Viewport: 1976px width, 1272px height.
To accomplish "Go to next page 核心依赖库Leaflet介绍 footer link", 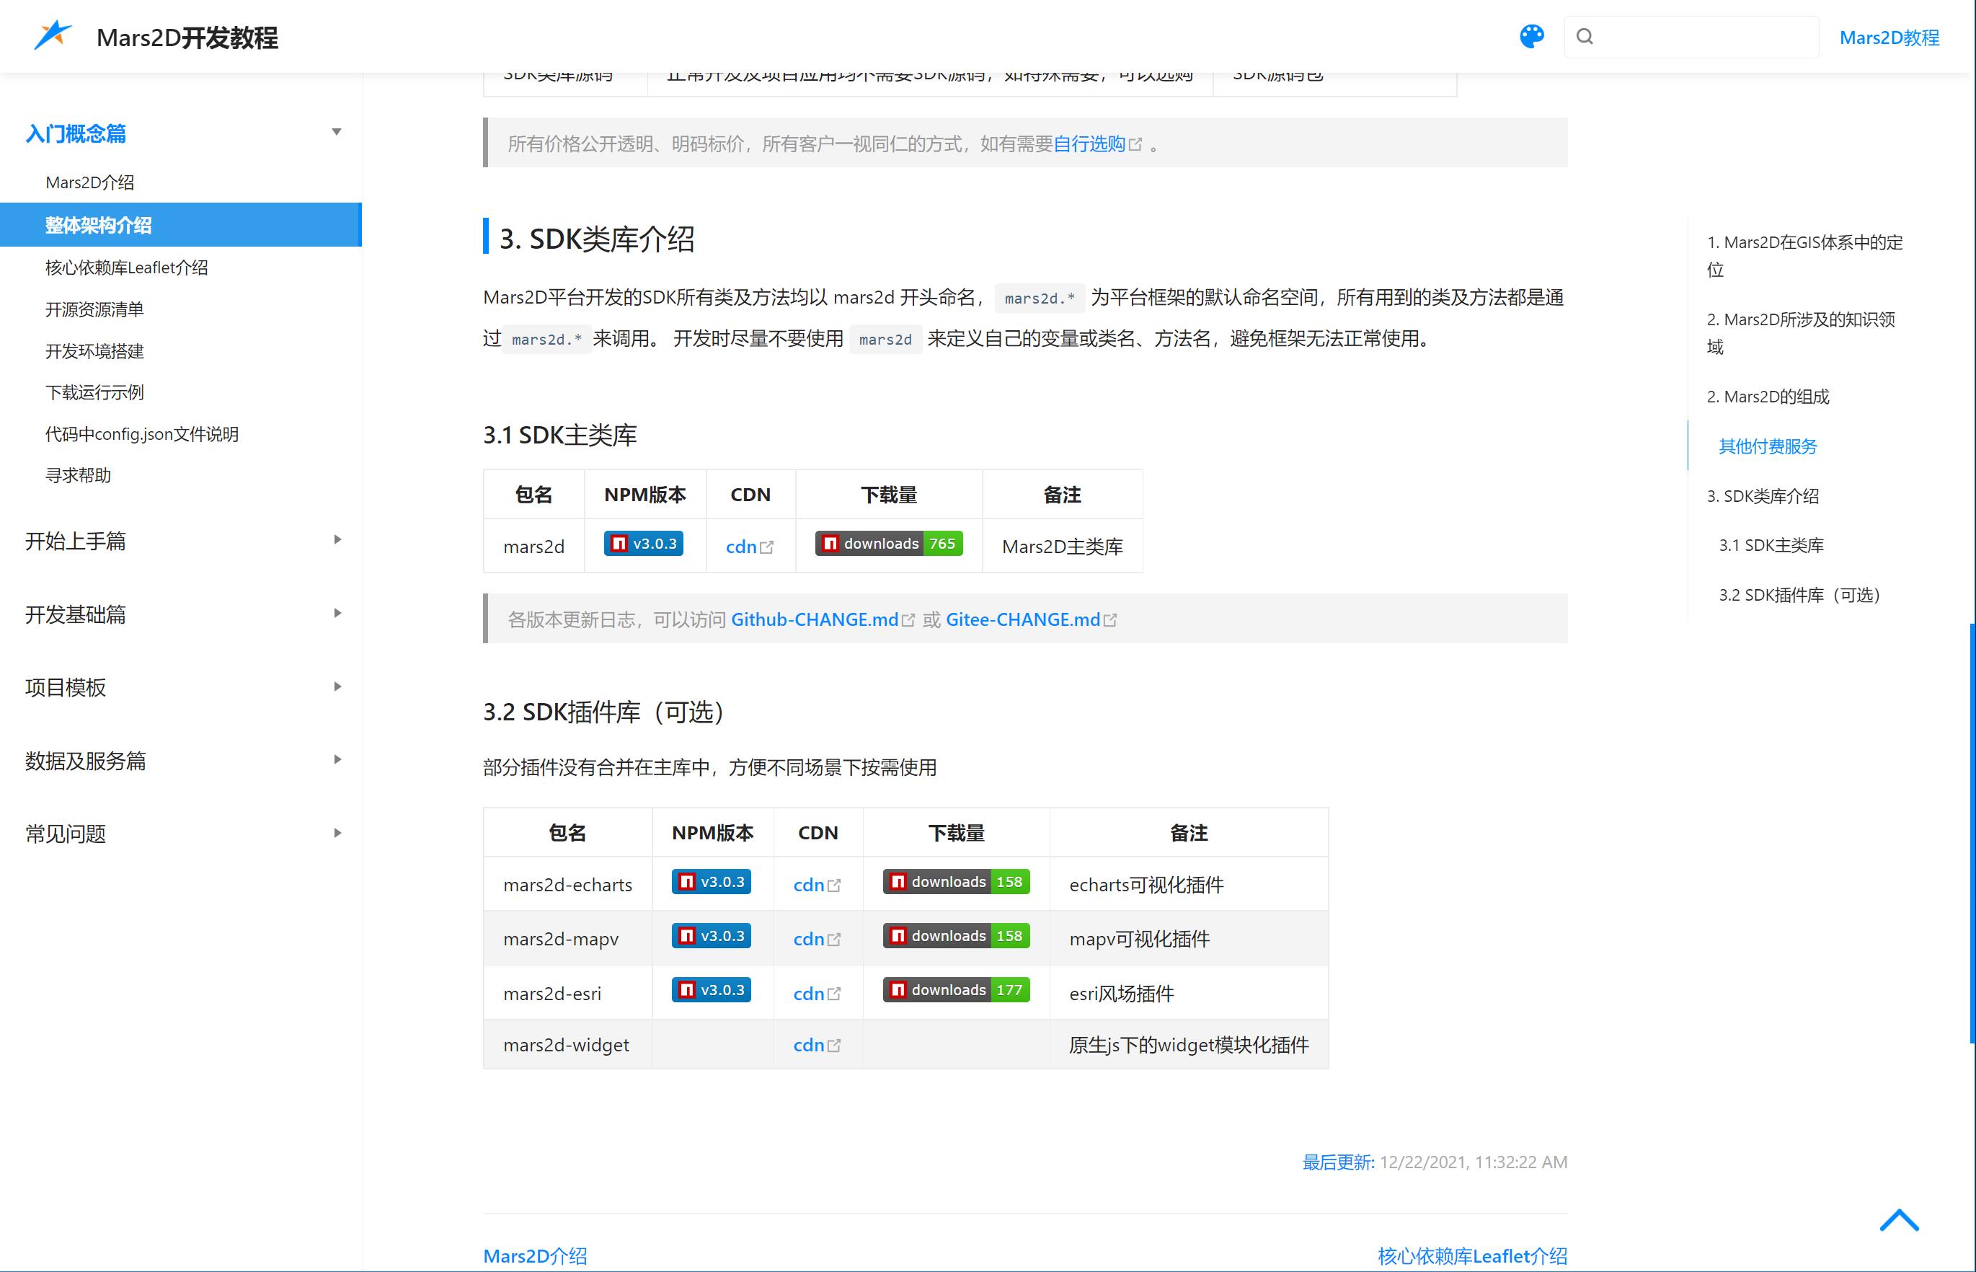I will click(1472, 1255).
